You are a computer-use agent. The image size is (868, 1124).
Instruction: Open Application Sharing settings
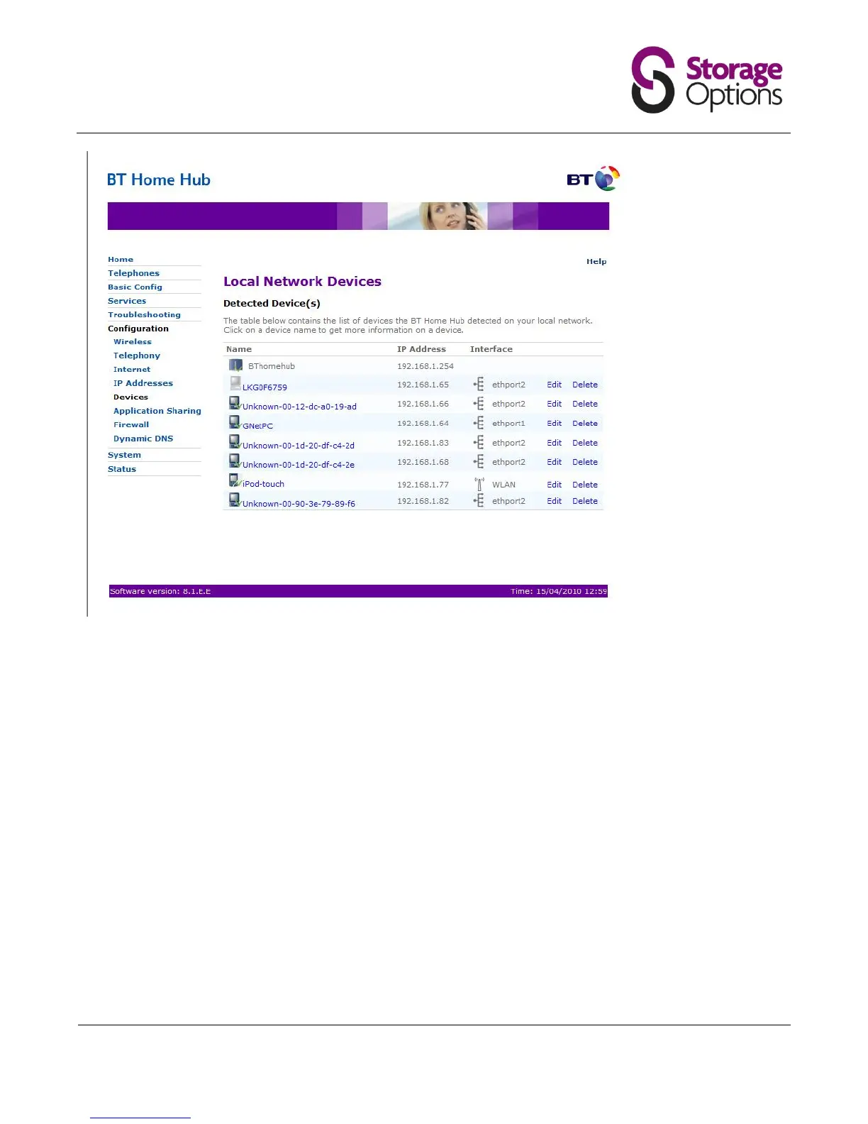[157, 411]
